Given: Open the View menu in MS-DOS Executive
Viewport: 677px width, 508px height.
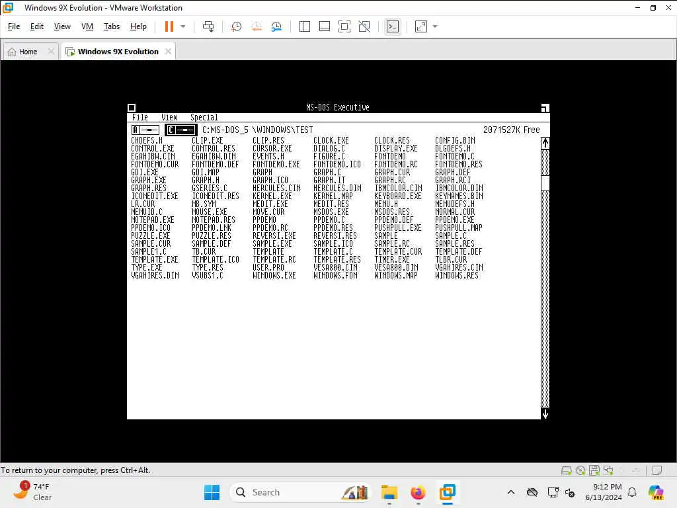Looking at the screenshot, I should pos(169,118).
